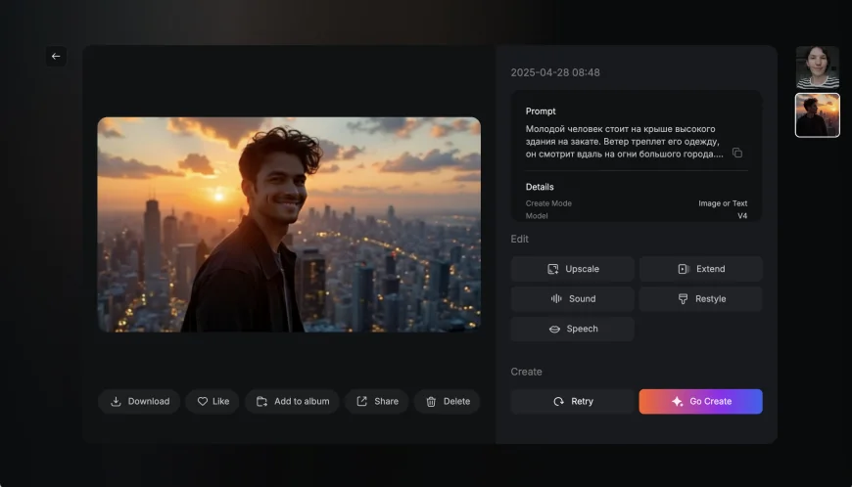852x487 pixels.
Task: Add to album
Action: (292, 401)
